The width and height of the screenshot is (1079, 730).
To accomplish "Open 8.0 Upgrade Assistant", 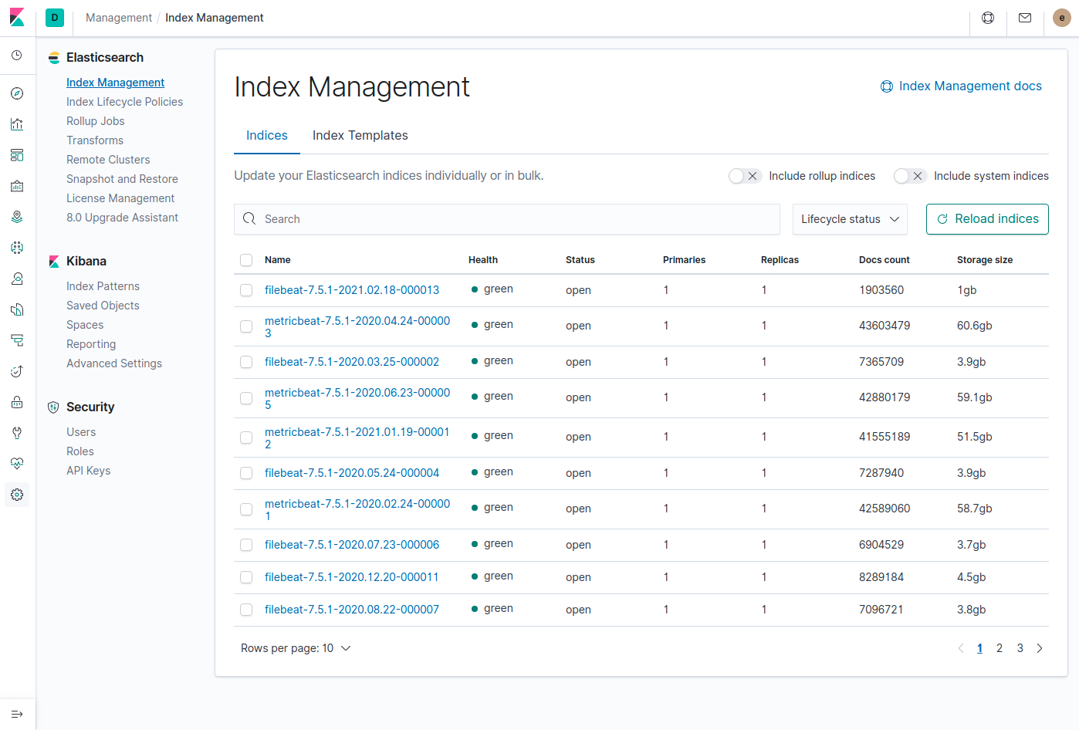I will (x=122, y=218).
